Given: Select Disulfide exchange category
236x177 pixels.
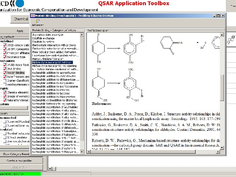Looking at the screenshot, I should click(x=43, y=38).
